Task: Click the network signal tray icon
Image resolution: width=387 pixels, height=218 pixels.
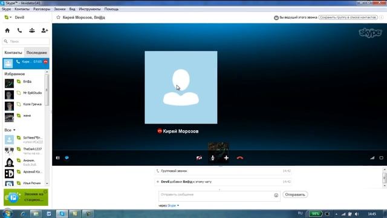Action: coord(343,214)
